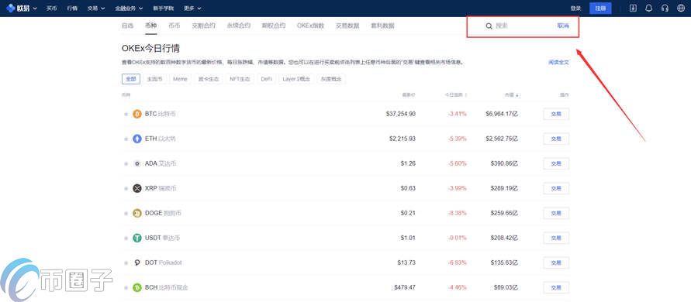Click the XRP coin icon
691x302 pixels.
coord(137,188)
